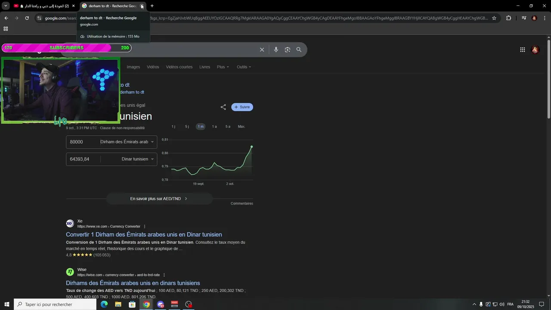Open Microsoft Store from the taskbar
The image size is (551, 310).
(x=132, y=304)
